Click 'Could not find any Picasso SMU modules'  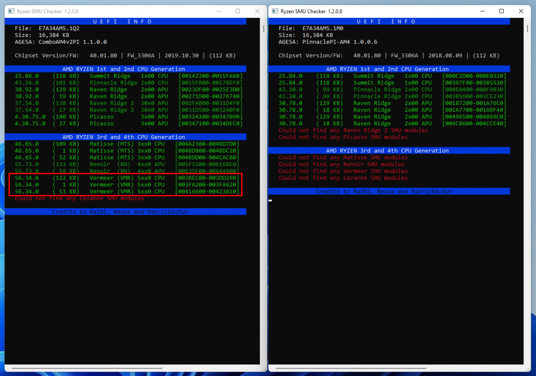[343, 137]
